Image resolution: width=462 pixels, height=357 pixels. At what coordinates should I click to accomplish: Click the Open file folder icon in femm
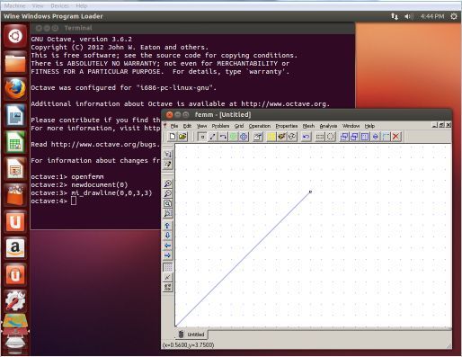[x=182, y=137]
